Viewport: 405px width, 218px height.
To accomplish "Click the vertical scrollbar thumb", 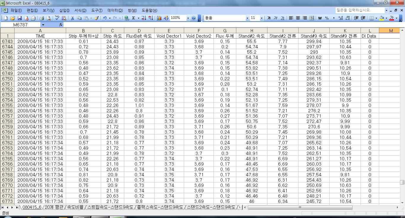I will [402, 182].
